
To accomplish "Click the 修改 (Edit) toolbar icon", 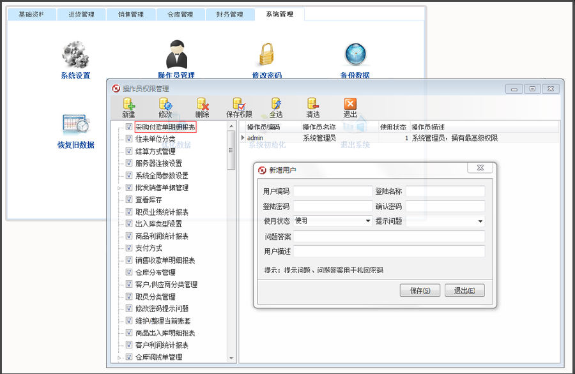I will pyautogui.click(x=165, y=104).
